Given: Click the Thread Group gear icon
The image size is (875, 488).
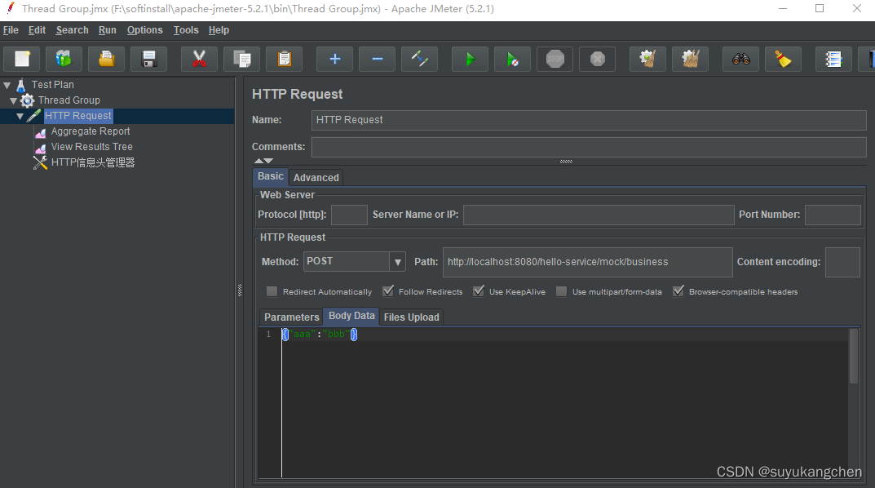Looking at the screenshot, I should click(28, 100).
